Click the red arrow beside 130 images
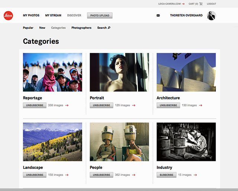Screen dimensions: 238x191 coord(200,105)
